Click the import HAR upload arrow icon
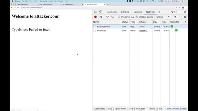This screenshot has width=198, height=111. tap(175, 17)
